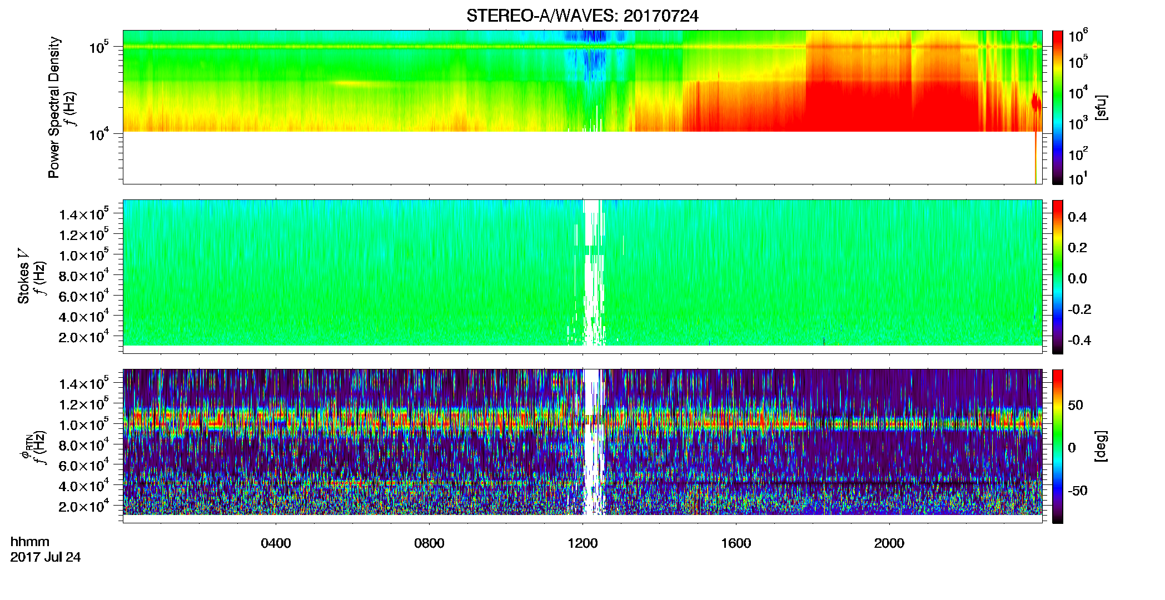Click the 0400 time axis label
This screenshot has height=600, width=1165.
tap(276, 543)
